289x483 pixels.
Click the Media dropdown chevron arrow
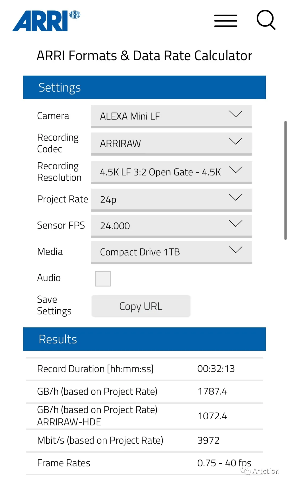click(x=236, y=250)
